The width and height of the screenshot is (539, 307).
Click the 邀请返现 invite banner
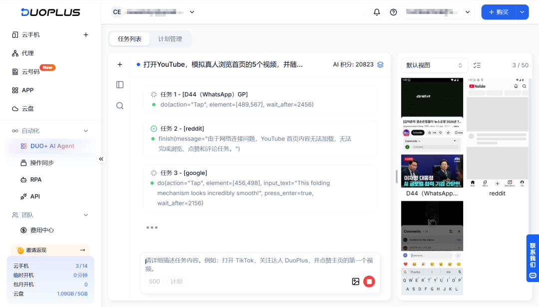pyautogui.click(x=50, y=250)
